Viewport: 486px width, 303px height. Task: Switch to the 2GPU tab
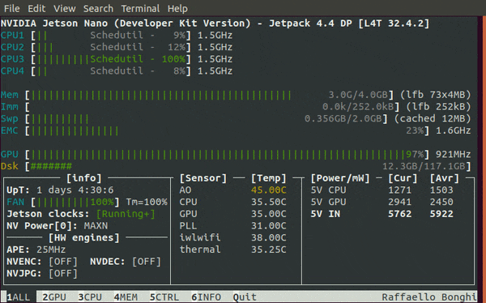tap(54, 297)
